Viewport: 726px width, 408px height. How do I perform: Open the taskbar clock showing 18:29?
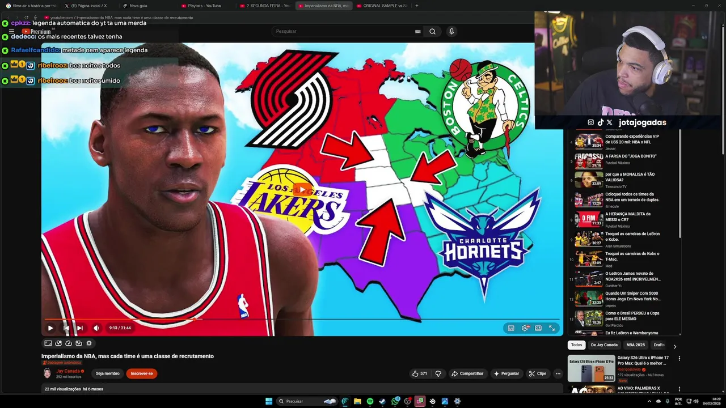coord(711,401)
